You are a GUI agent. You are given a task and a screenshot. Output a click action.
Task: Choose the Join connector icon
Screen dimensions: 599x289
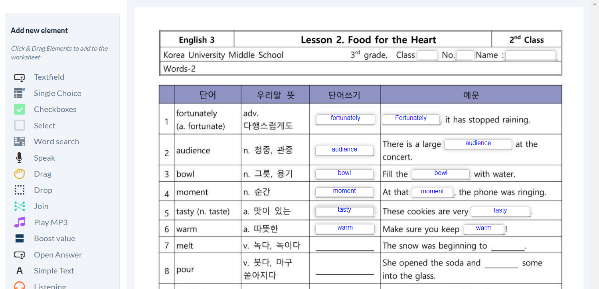pos(19,206)
